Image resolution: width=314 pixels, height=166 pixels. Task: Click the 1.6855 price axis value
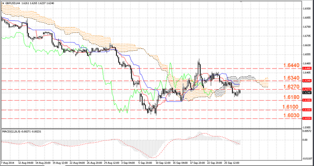click(x=307, y=18)
